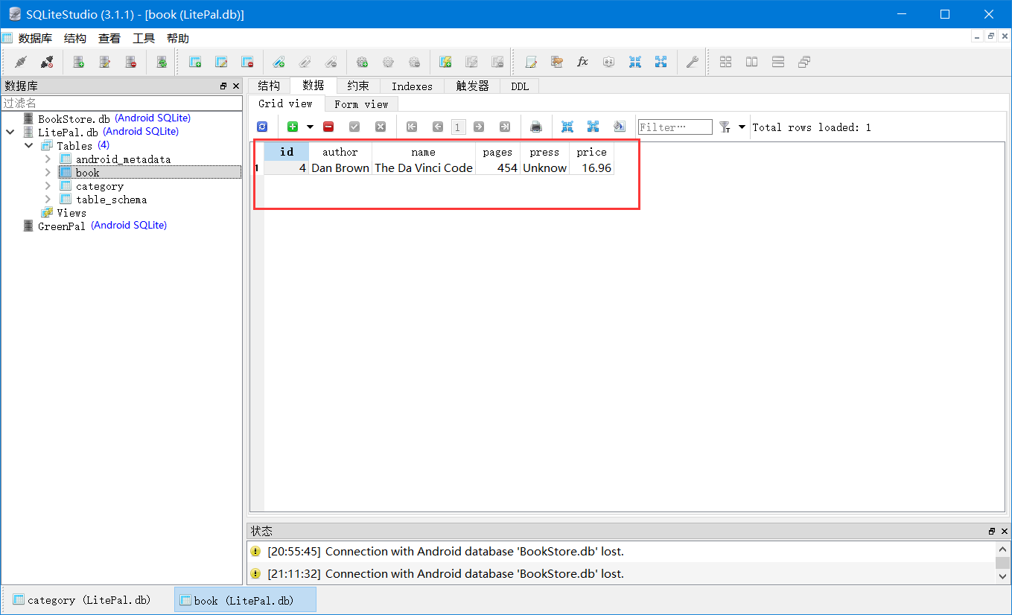Open the 查看 menu
This screenshot has height=615, width=1012.
[109, 38]
